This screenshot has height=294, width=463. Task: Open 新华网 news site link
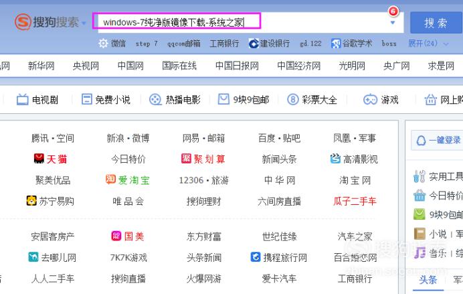tap(41, 66)
